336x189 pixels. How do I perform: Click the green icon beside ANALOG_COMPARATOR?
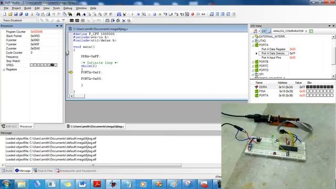pyautogui.click(x=311, y=31)
